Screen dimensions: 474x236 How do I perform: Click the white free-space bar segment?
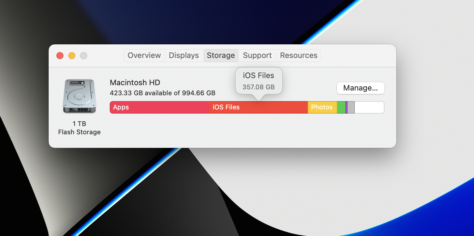pos(369,107)
